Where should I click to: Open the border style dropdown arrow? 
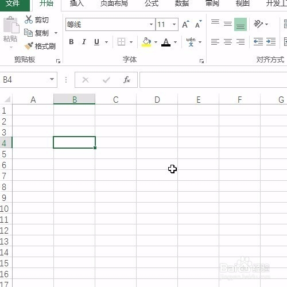tap(131, 42)
